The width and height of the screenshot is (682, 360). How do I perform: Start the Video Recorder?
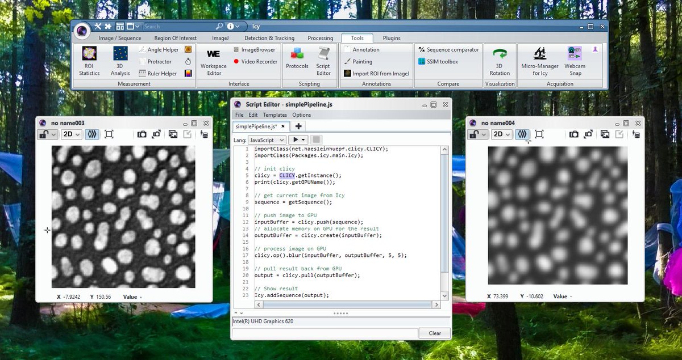[255, 61]
